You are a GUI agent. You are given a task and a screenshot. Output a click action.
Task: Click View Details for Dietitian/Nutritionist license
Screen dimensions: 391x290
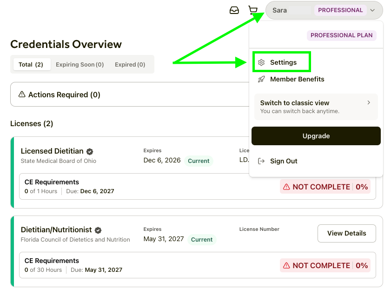(346, 233)
